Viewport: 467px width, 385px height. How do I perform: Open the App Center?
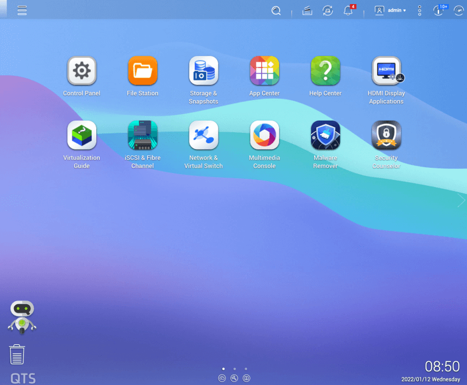point(264,70)
